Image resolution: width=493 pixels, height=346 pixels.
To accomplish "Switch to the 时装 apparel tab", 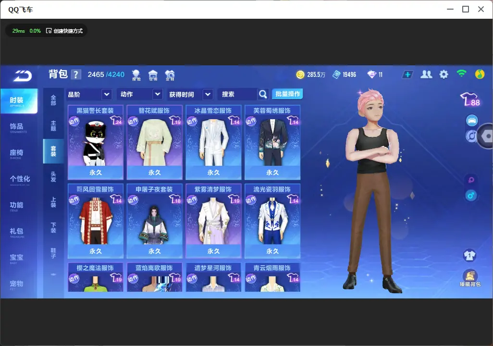I will (19, 101).
